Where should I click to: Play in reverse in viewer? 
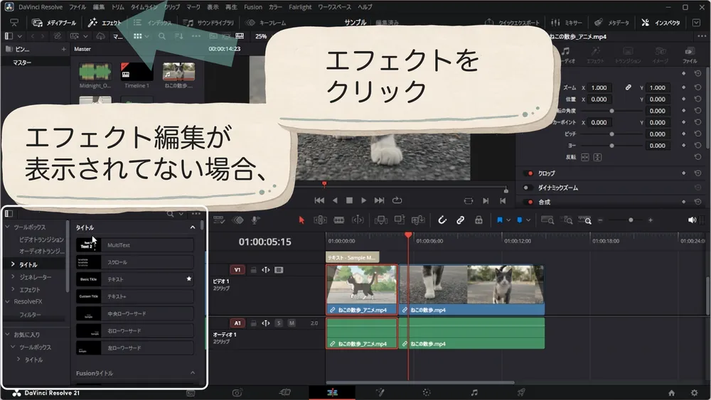pos(335,200)
